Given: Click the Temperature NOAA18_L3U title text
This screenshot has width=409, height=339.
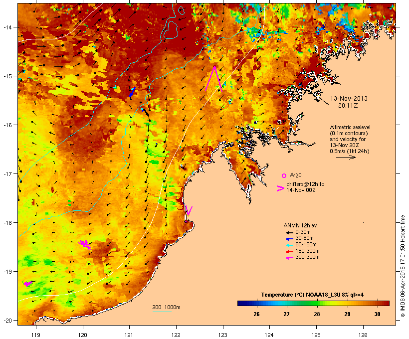Looking at the screenshot, I should (312, 295).
